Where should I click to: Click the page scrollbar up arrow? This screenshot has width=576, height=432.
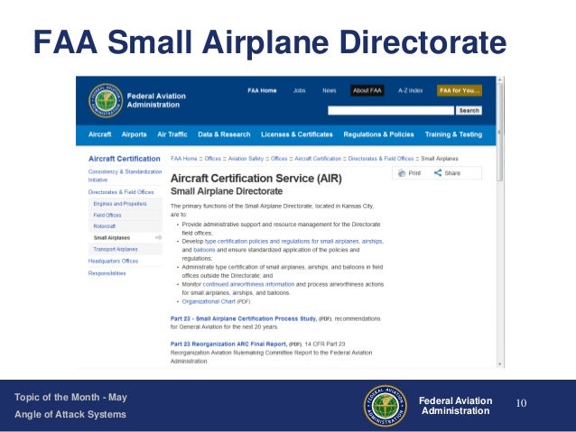pyautogui.click(x=499, y=79)
